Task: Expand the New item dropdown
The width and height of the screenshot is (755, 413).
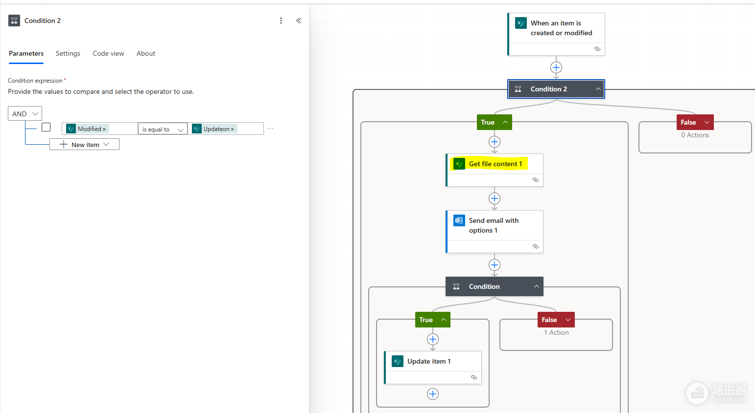Action: pyautogui.click(x=84, y=145)
